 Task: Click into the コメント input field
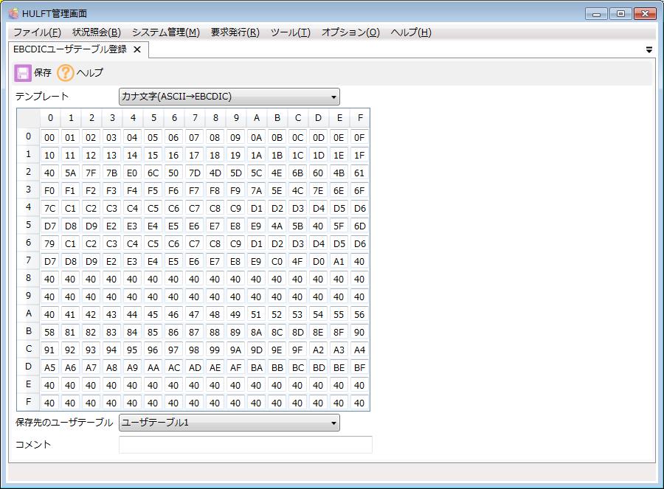(x=246, y=445)
